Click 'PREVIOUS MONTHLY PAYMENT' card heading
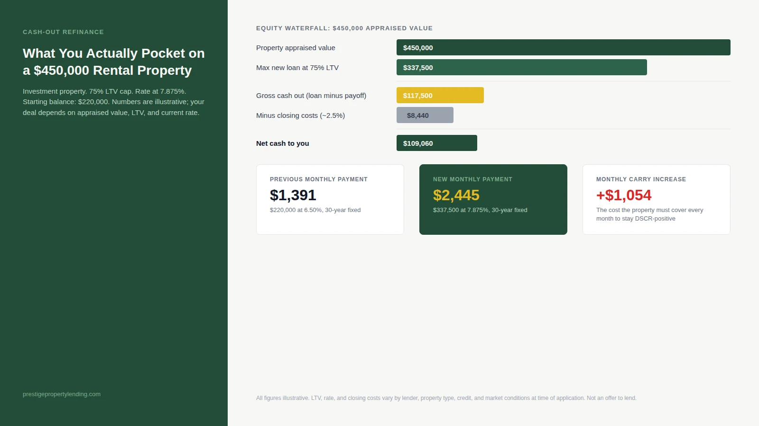Viewport: 759px width, 426px height. pyautogui.click(x=319, y=179)
